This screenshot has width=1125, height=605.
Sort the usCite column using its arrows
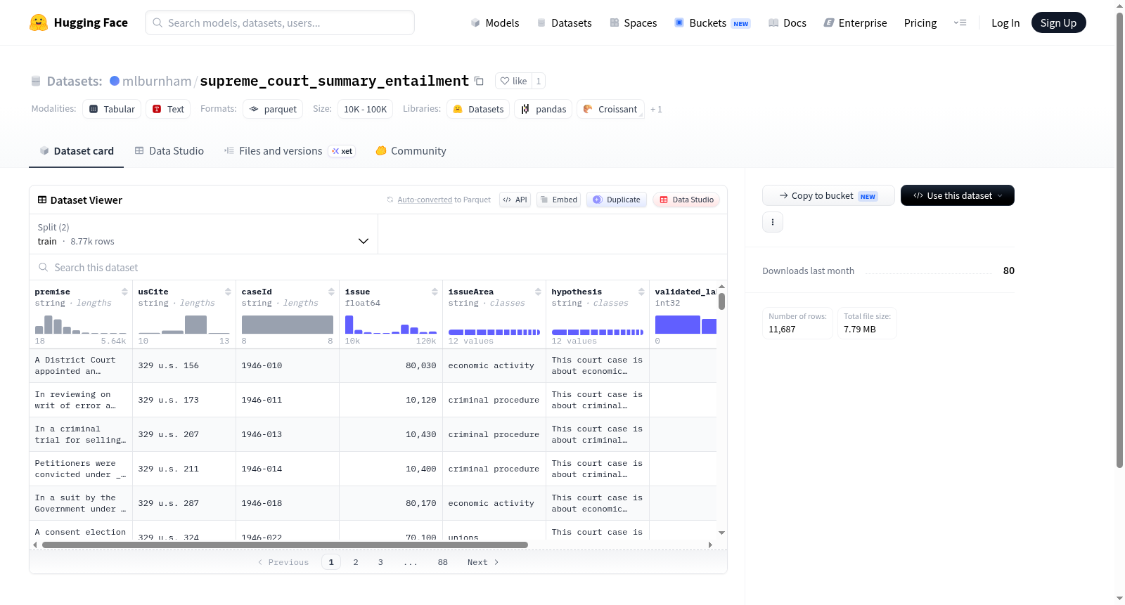pos(228,292)
